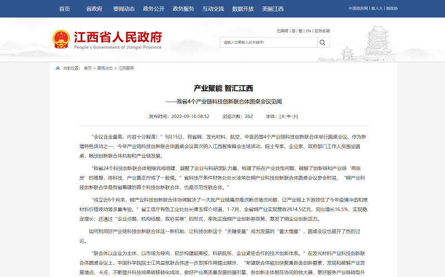Open the 政务邮箱 mailbox link
Screen dimensions: 445x277
322,31
